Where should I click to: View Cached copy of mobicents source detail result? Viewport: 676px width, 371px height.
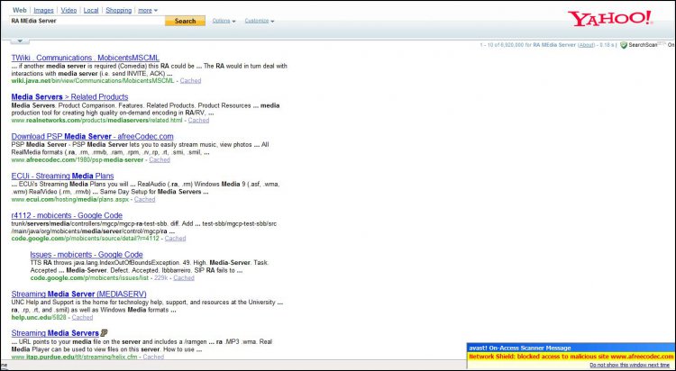coord(175,239)
